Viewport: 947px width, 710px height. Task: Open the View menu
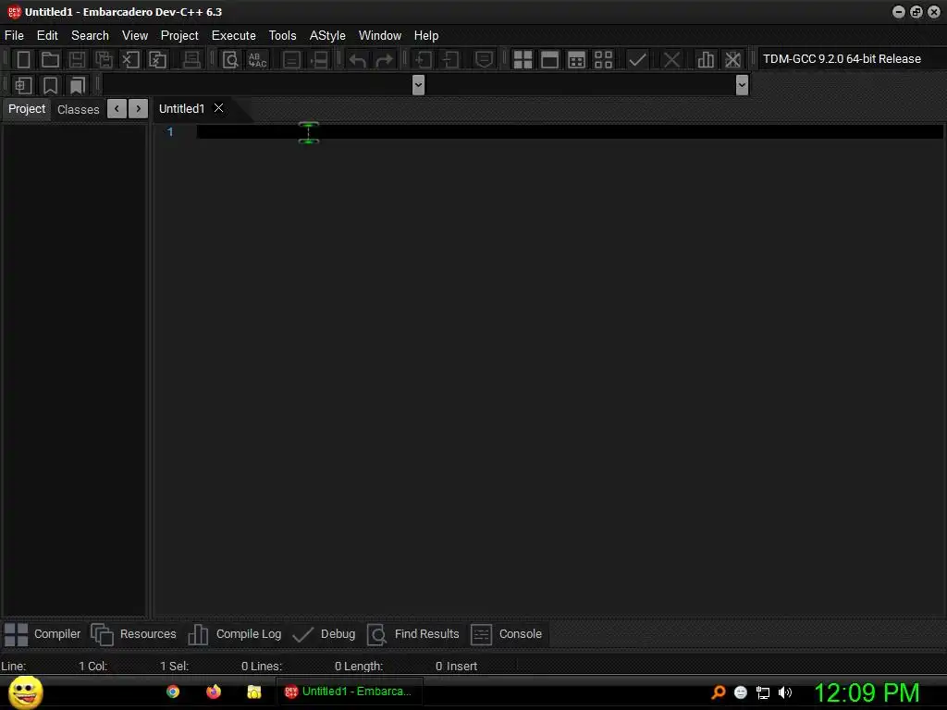point(135,36)
